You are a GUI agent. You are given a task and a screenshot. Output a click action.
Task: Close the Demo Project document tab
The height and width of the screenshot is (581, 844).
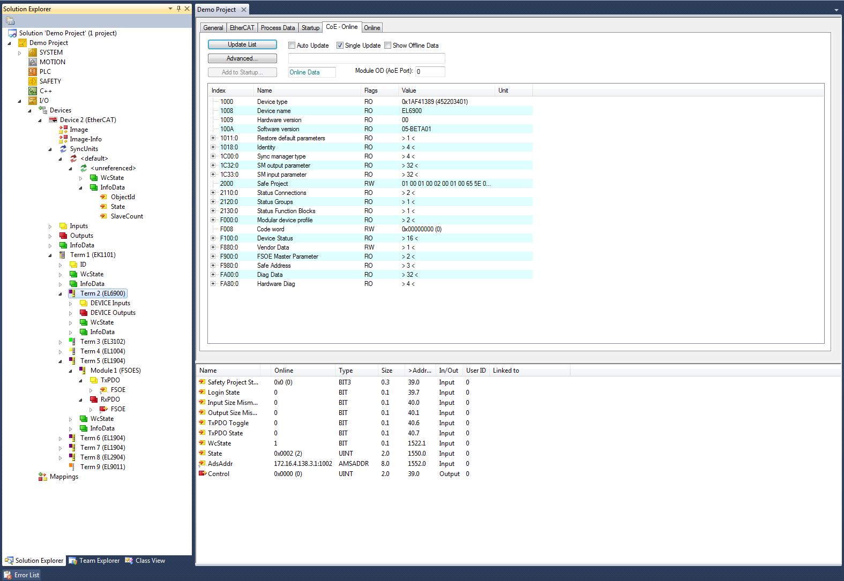(244, 10)
